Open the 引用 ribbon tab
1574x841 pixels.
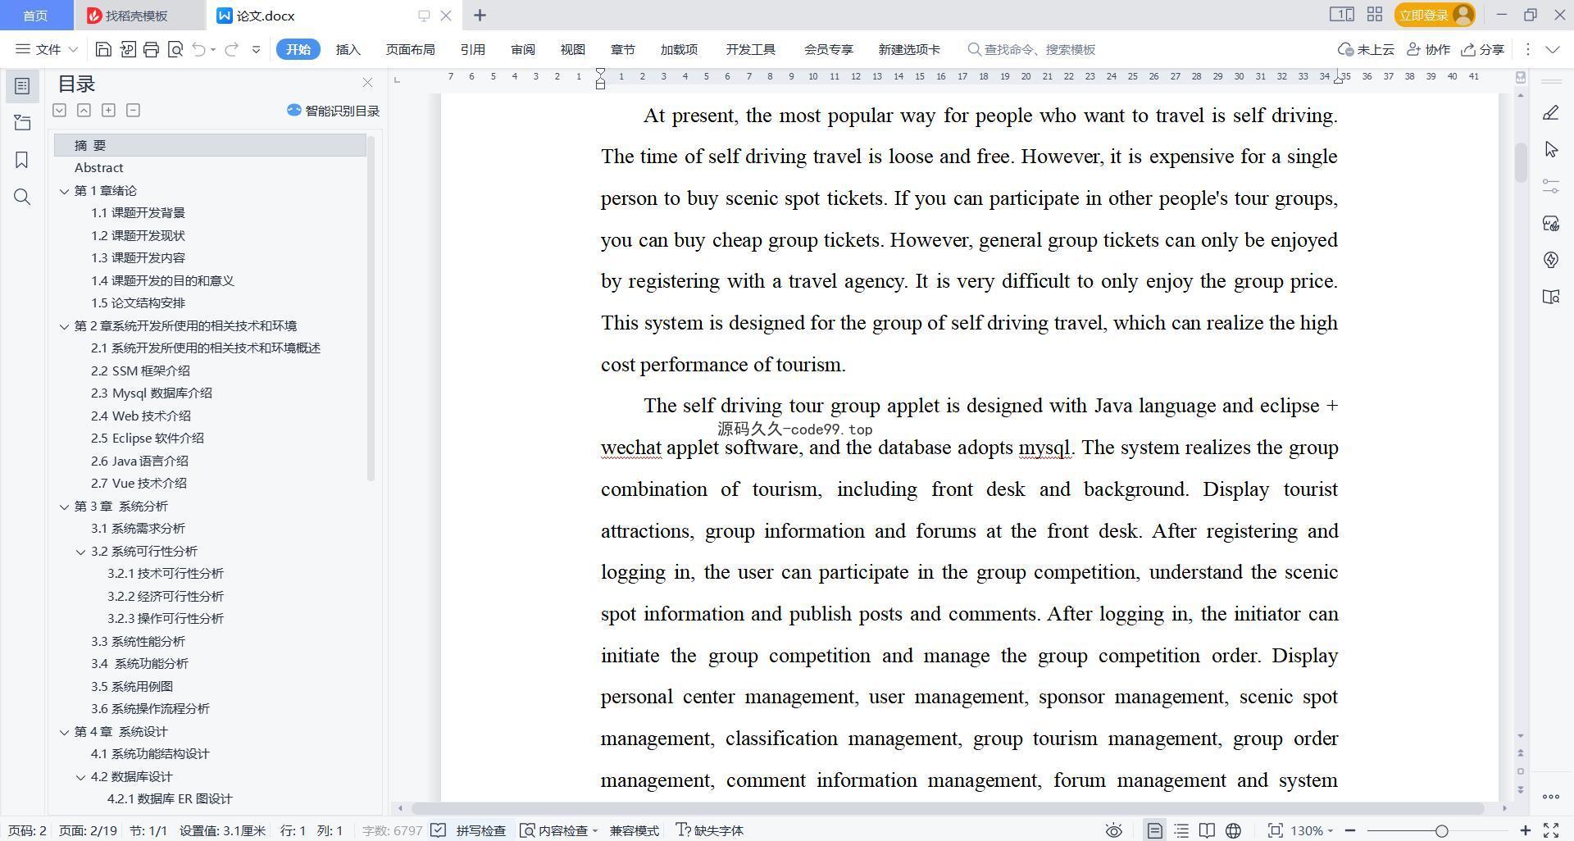click(472, 49)
